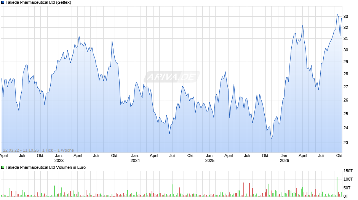The height and width of the screenshot is (200, 358).
Task: Click the green legend square for Volumen
Action: [x=3, y=167]
